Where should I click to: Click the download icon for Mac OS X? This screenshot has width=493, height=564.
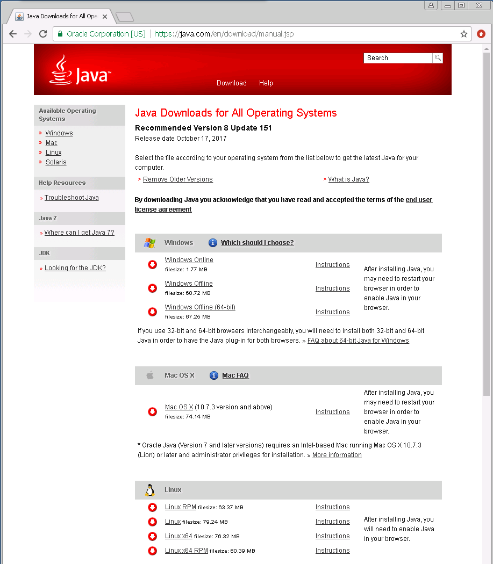152,411
